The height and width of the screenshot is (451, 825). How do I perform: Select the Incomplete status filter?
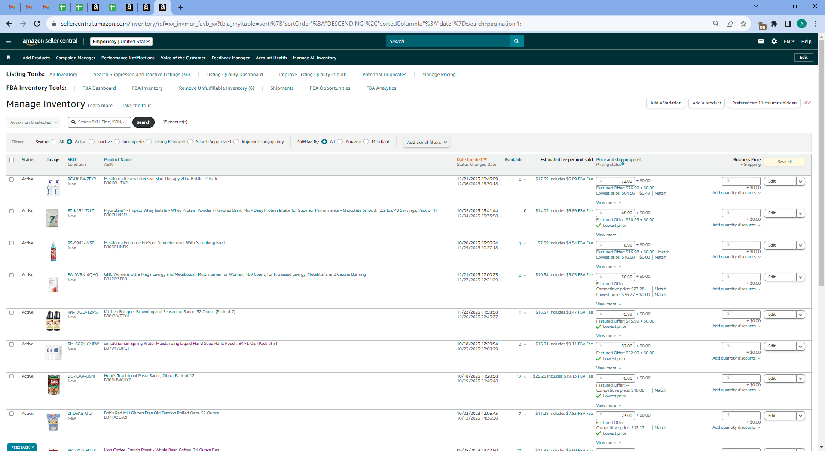(x=117, y=142)
